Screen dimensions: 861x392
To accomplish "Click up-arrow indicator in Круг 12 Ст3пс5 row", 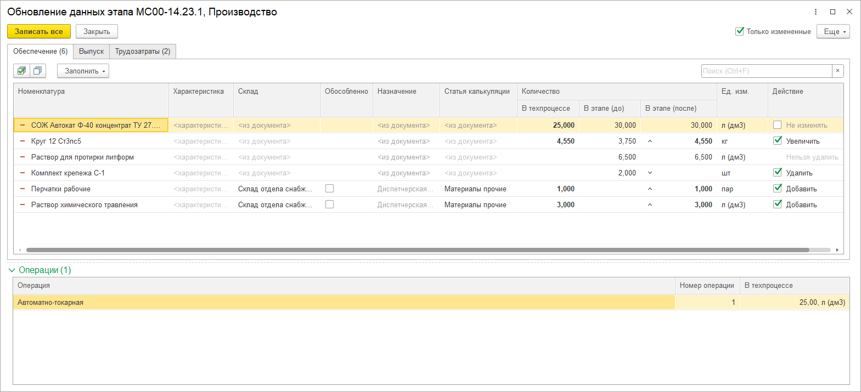I will point(650,141).
